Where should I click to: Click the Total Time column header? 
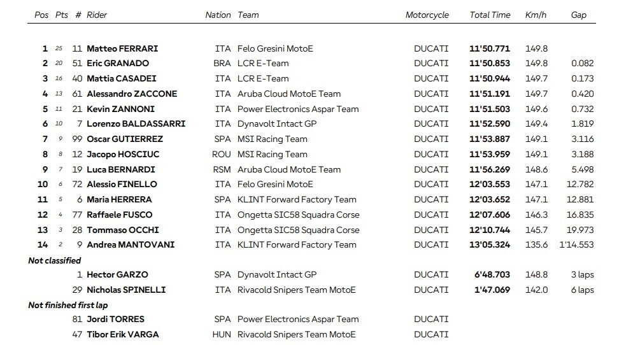click(490, 15)
